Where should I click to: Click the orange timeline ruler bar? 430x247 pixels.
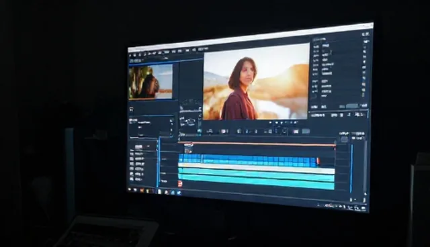tap(257, 144)
